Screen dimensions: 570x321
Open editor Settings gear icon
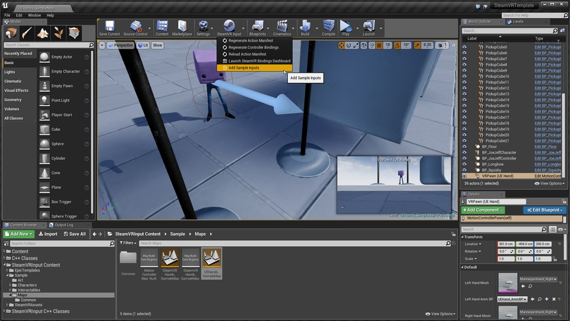(203, 27)
